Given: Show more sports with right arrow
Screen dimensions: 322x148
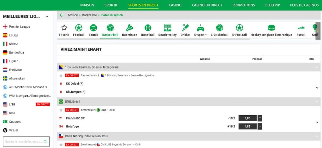Looking at the screenshot, I should pyautogui.click(x=318, y=31).
